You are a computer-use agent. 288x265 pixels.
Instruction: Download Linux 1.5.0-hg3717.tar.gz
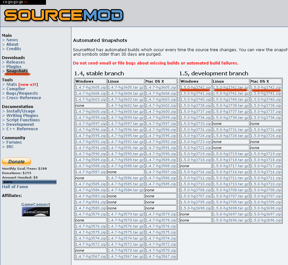point(231,166)
